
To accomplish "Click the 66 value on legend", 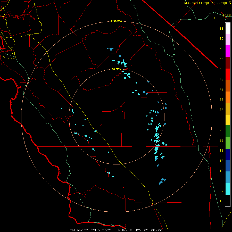I will [x=221, y=28].
